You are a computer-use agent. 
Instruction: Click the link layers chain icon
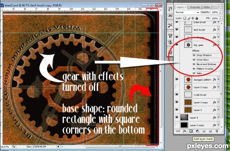(178, 131)
